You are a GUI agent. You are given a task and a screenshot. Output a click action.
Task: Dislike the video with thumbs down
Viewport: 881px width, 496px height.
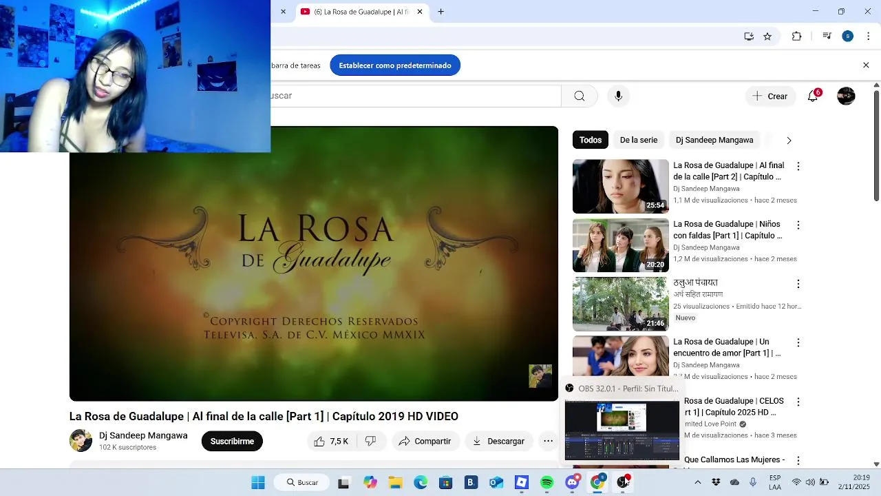tap(370, 441)
